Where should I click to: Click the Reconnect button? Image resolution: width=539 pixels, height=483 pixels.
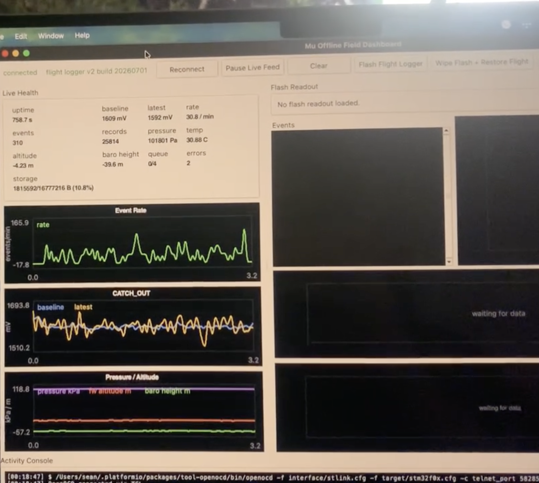point(187,69)
